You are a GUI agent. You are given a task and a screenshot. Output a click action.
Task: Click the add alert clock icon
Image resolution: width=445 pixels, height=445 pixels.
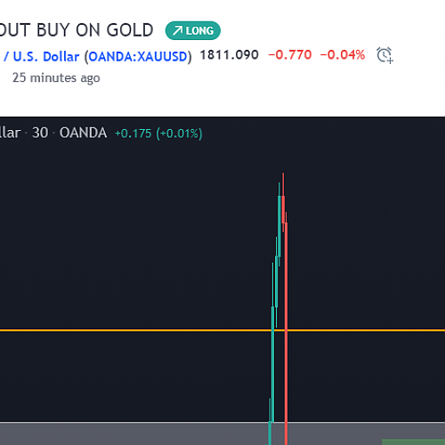[384, 55]
